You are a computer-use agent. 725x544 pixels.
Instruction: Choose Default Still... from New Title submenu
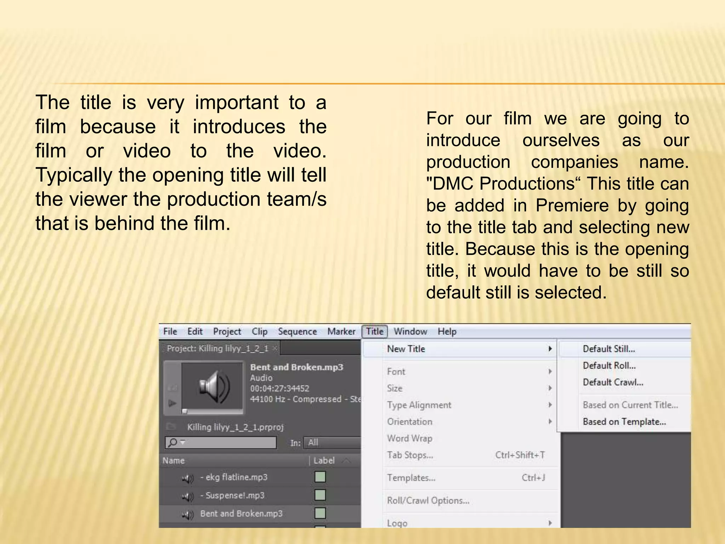click(609, 349)
